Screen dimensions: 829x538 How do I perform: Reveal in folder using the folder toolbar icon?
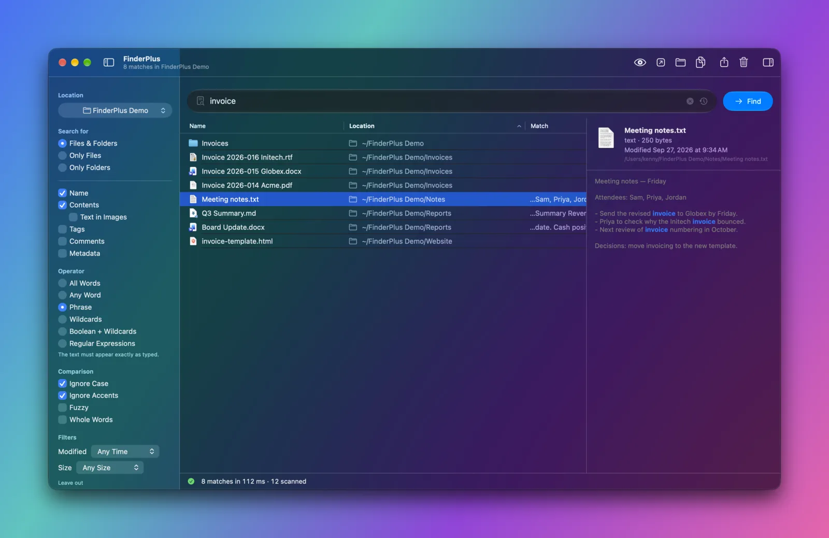pyautogui.click(x=680, y=63)
